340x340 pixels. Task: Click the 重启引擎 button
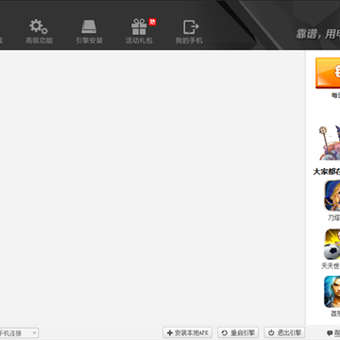[238, 332]
